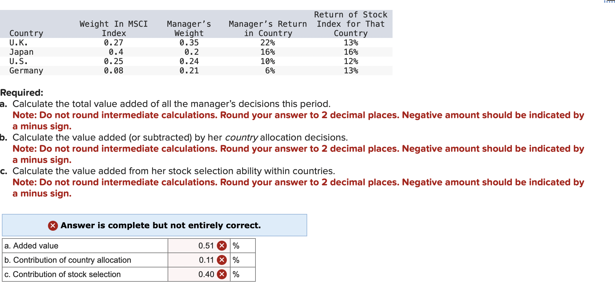Click the percent sign next to 0.51
The height and width of the screenshot is (301, 615).
pos(236,245)
